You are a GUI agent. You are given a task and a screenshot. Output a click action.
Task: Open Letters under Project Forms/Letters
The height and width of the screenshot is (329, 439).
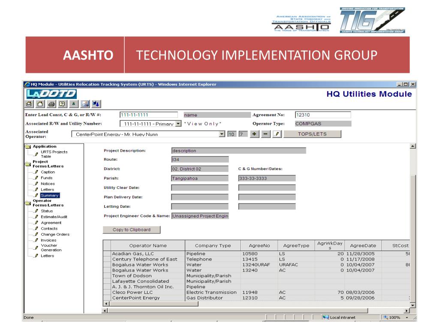coord(47,190)
